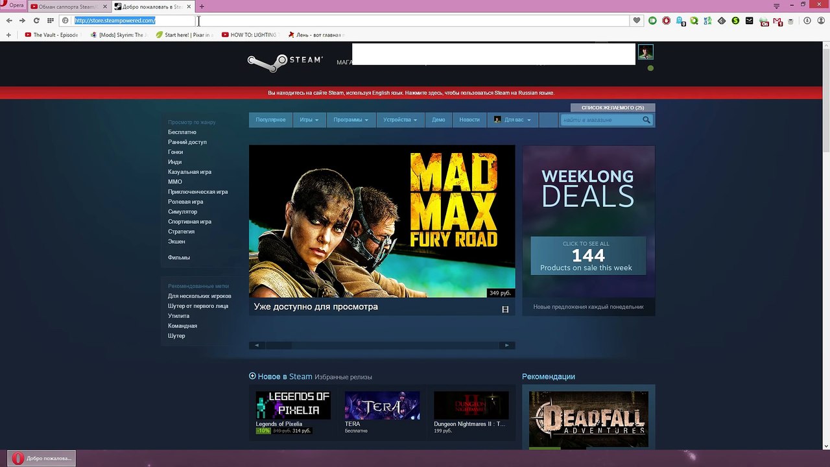Viewport: 830px width, 467px height.
Task: Open the Weeklong Deals 144 products box
Action: [x=588, y=256]
